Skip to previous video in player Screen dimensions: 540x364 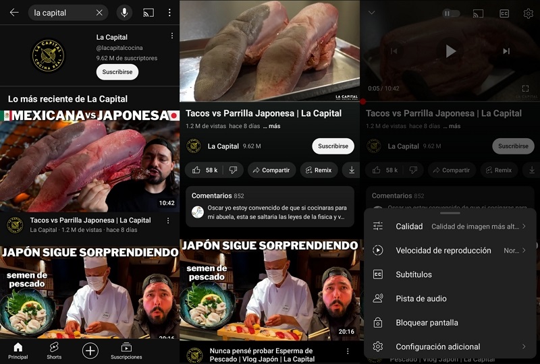394,51
